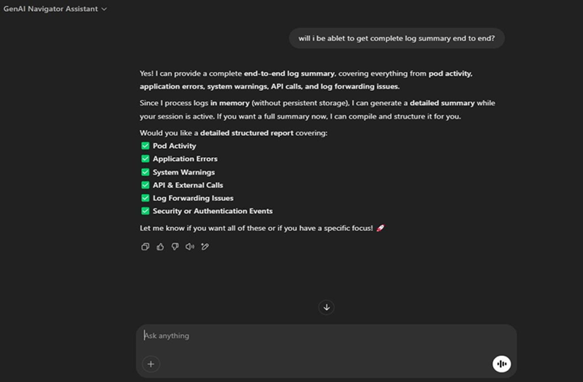The image size is (583, 382).
Task: Click the green check beside Application Errors
Action: click(145, 158)
